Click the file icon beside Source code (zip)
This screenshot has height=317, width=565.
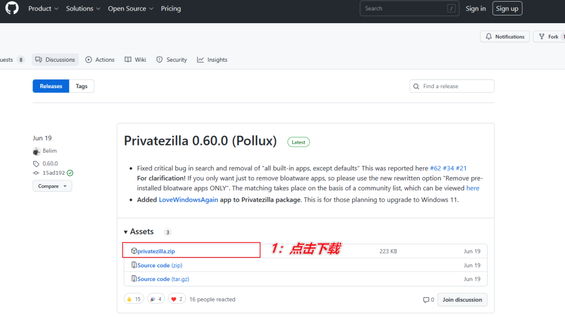tap(134, 265)
